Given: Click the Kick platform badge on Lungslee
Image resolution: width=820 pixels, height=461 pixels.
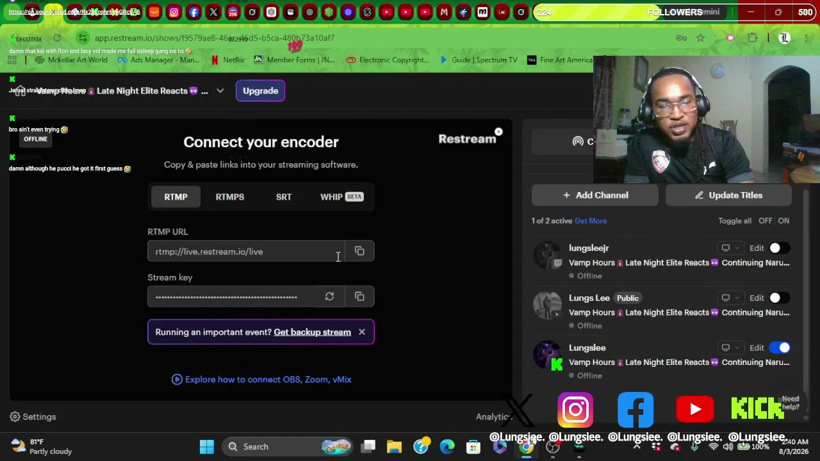Looking at the screenshot, I should 557,364.
